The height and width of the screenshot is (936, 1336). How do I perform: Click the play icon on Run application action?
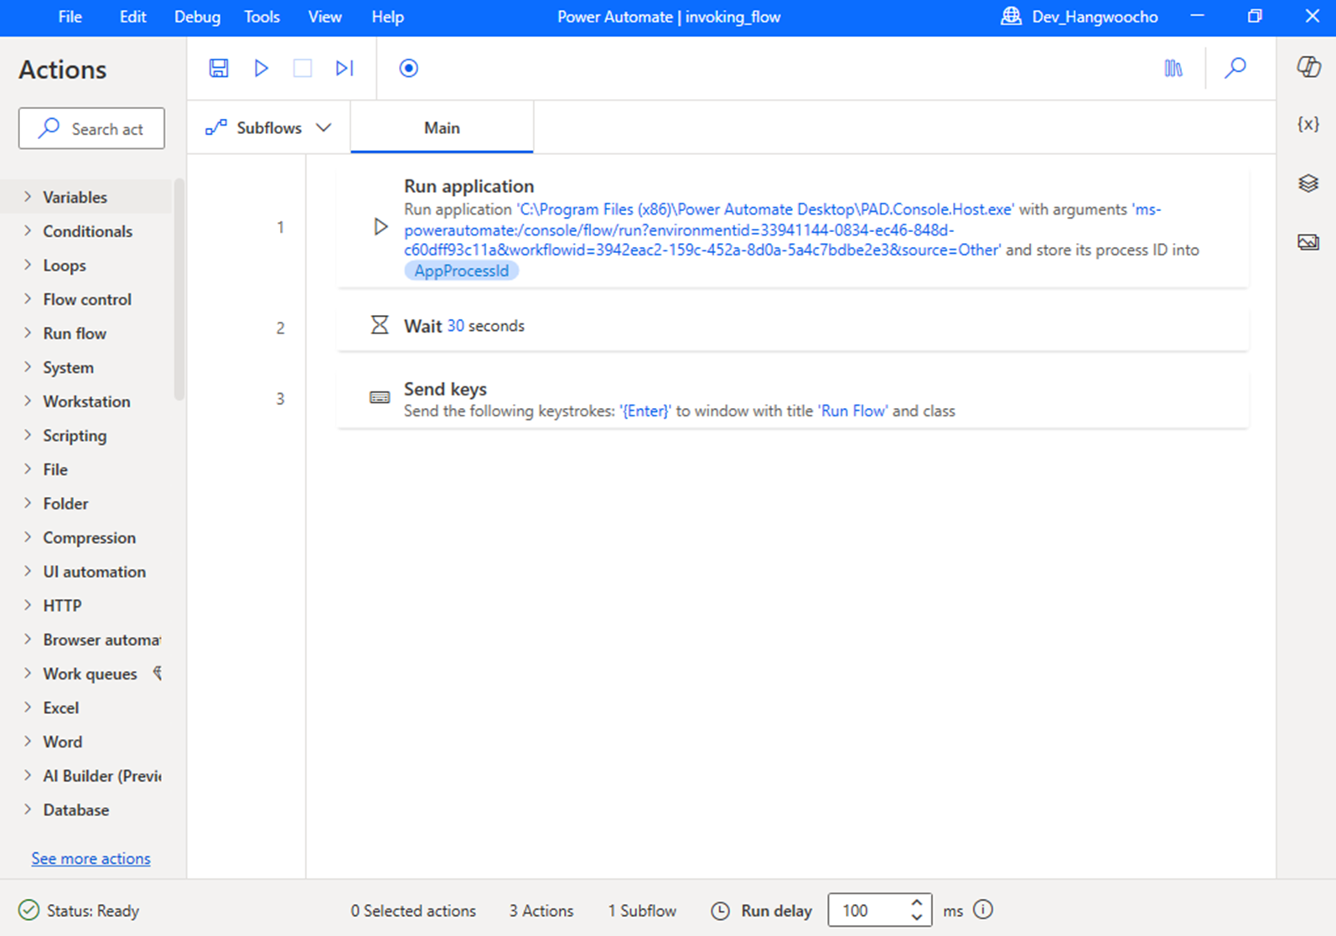[381, 227]
